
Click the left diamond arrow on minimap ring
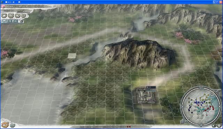point(182,106)
